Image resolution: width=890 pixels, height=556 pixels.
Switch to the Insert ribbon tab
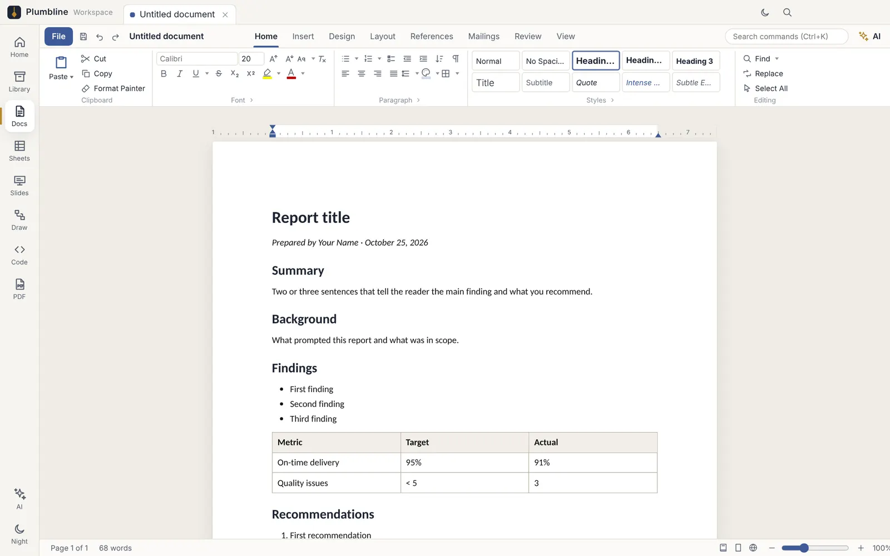tap(303, 36)
